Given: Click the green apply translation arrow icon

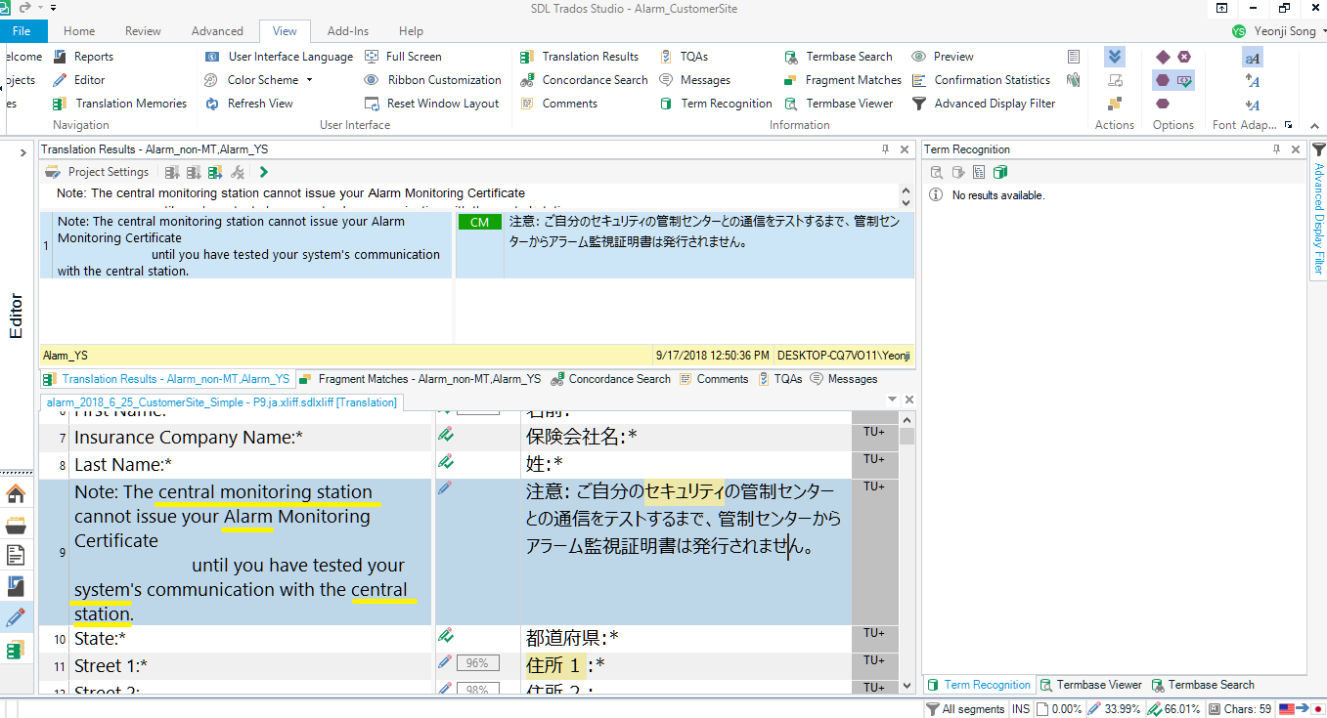Looking at the screenshot, I should click(x=264, y=172).
